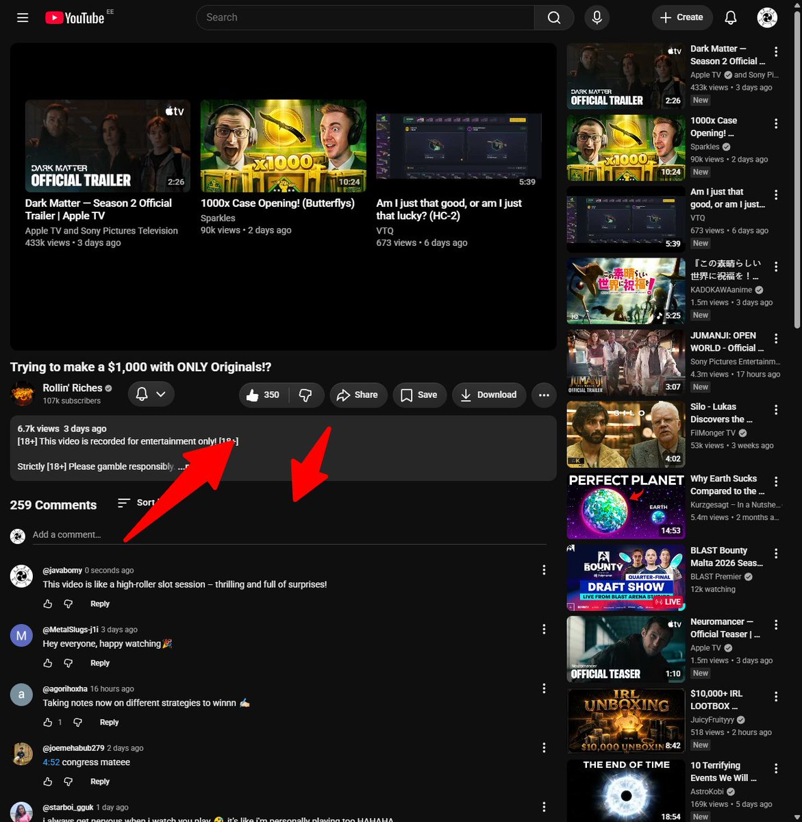The height and width of the screenshot is (822, 802).
Task: Share the video
Action: pyautogui.click(x=358, y=395)
